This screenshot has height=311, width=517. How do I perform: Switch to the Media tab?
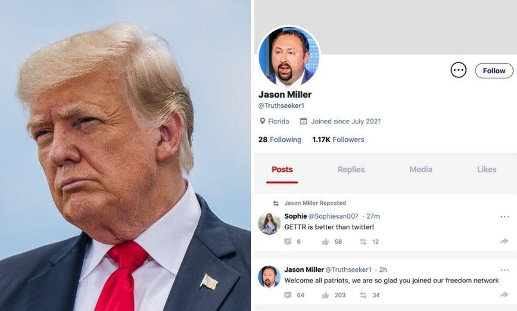click(x=421, y=169)
